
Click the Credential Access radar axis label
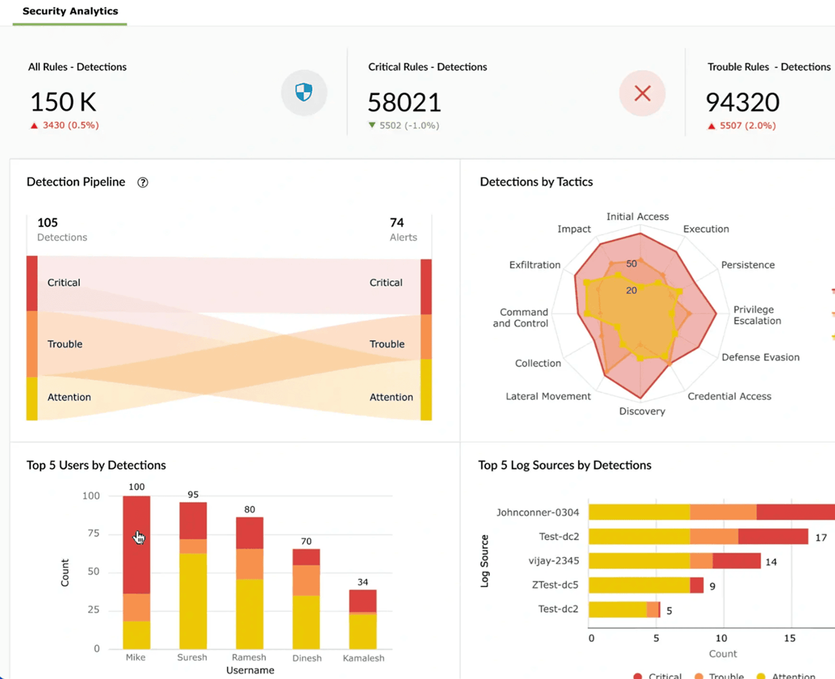[x=729, y=396]
